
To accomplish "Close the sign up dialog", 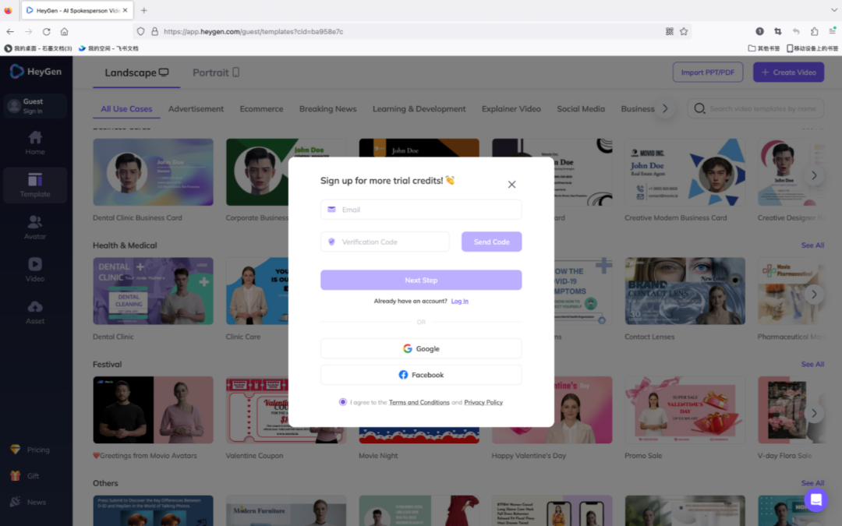I will coord(511,184).
